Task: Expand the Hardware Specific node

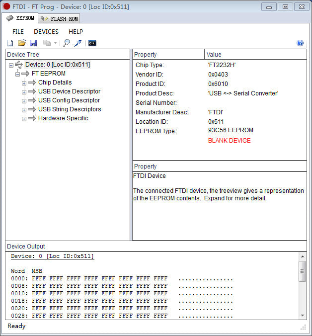Action: 24,119
